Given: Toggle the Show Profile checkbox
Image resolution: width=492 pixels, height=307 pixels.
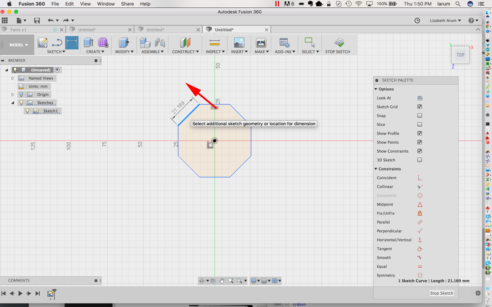Looking at the screenshot, I should pyautogui.click(x=420, y=134).
